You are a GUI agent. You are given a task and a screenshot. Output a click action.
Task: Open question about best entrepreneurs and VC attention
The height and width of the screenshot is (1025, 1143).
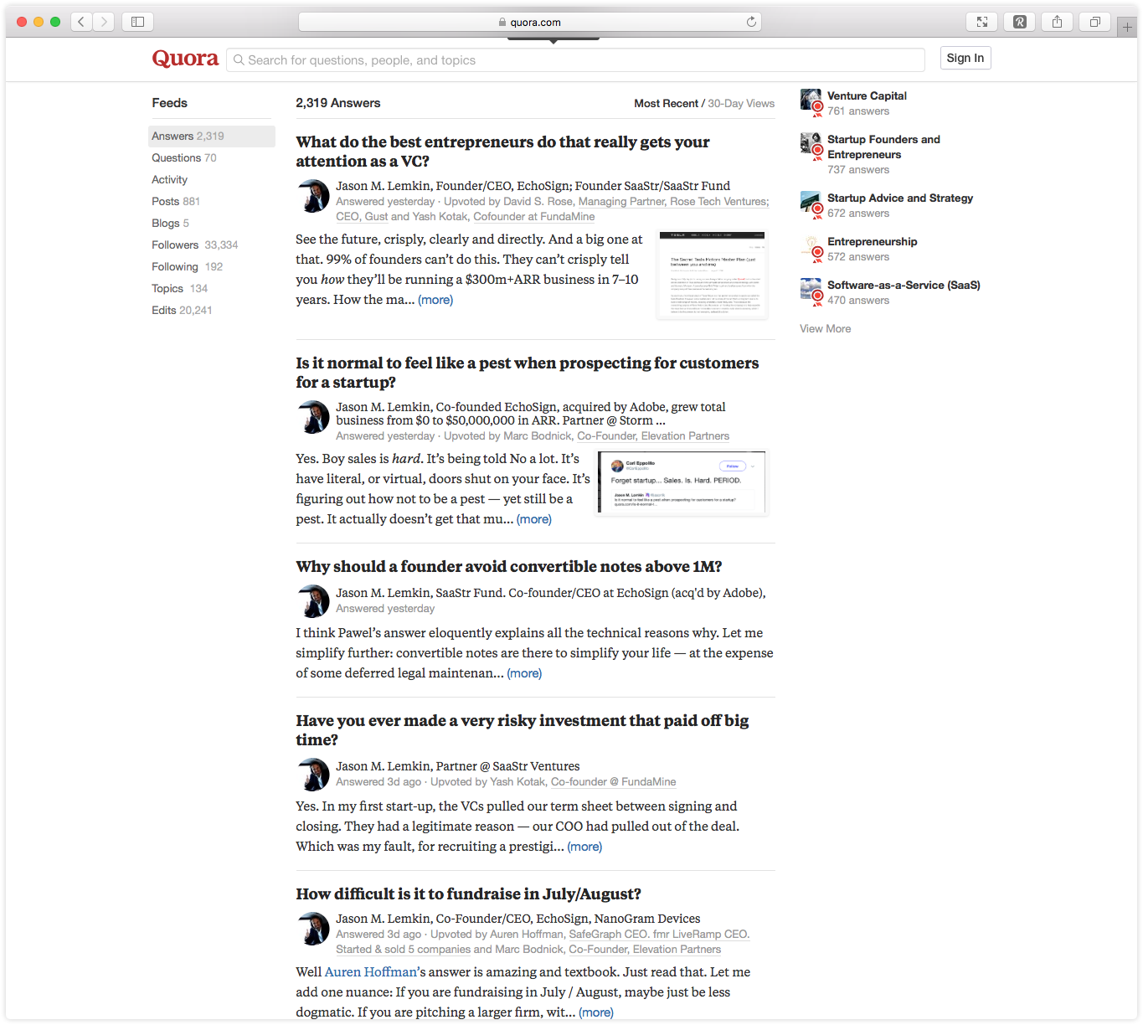(502, 152)
